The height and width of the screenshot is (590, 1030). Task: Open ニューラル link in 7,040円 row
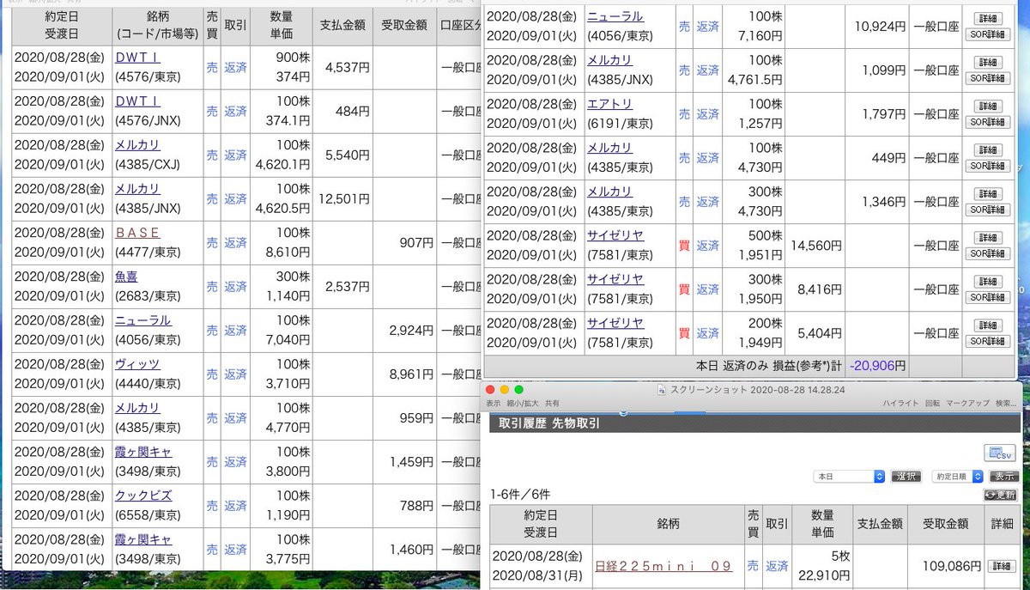click(x=142, y=319)
